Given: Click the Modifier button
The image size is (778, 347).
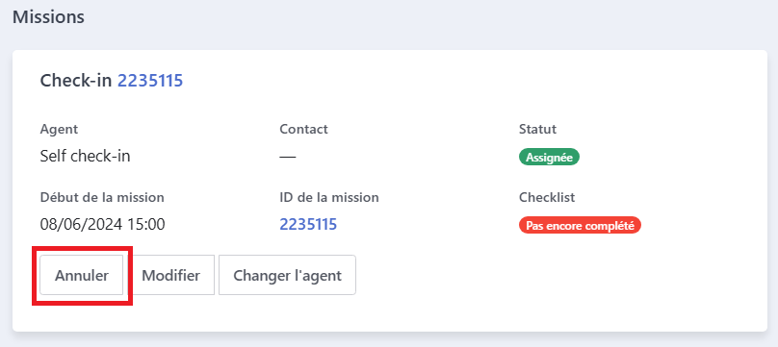Looking at the screenshot, I should (x=170, y=275).
